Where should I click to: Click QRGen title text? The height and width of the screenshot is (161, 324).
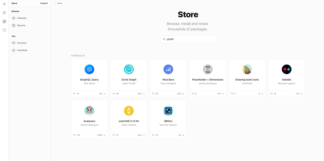tap(168, 121)
